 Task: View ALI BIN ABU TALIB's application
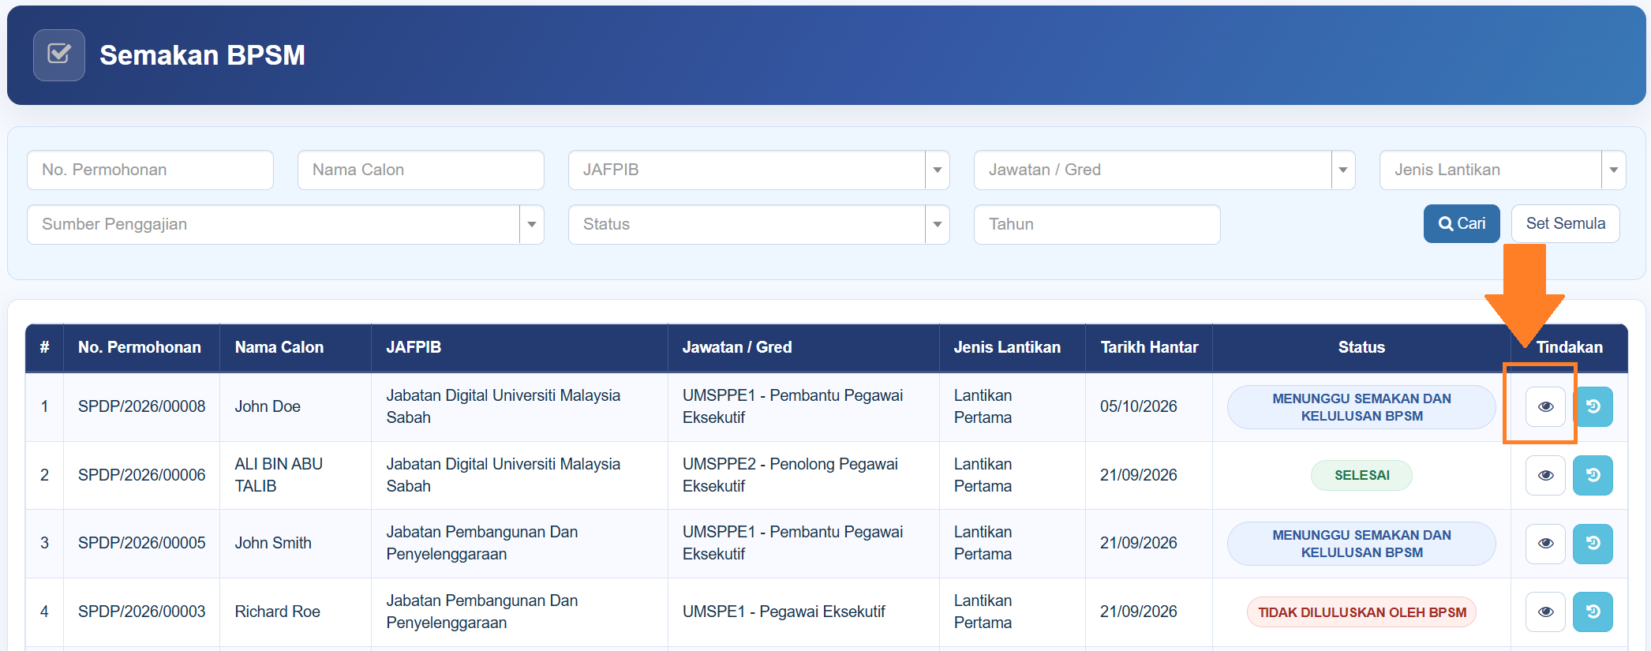coord(1545,475)
